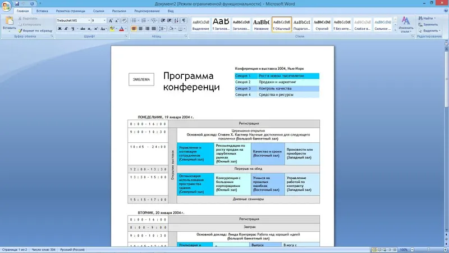Align paragraph to the right
The height and width of the screenshot is (253, 449).
[147, 29]
